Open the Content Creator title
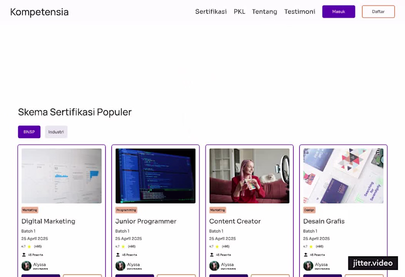The image size is (405, 277). pos(235,221)
